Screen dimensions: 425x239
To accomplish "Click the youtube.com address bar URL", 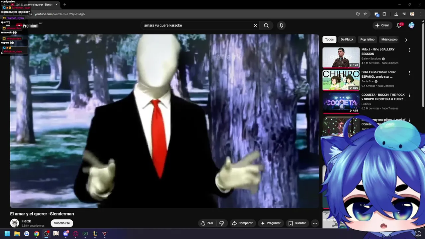I will (60, 14).
